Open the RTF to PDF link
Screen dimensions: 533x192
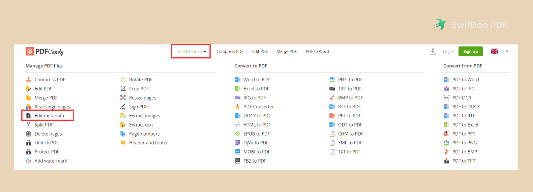point(350,106)
